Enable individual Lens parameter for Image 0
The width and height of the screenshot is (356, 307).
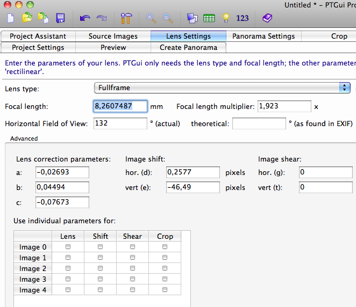coord(68,247)
